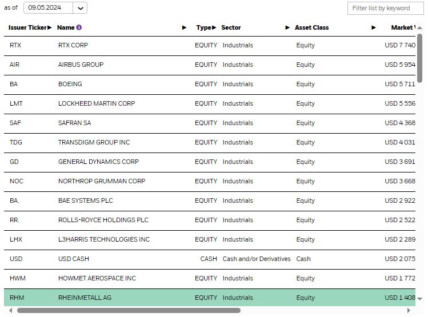Click sort arrow beside Name column

(x=184, y=27)
